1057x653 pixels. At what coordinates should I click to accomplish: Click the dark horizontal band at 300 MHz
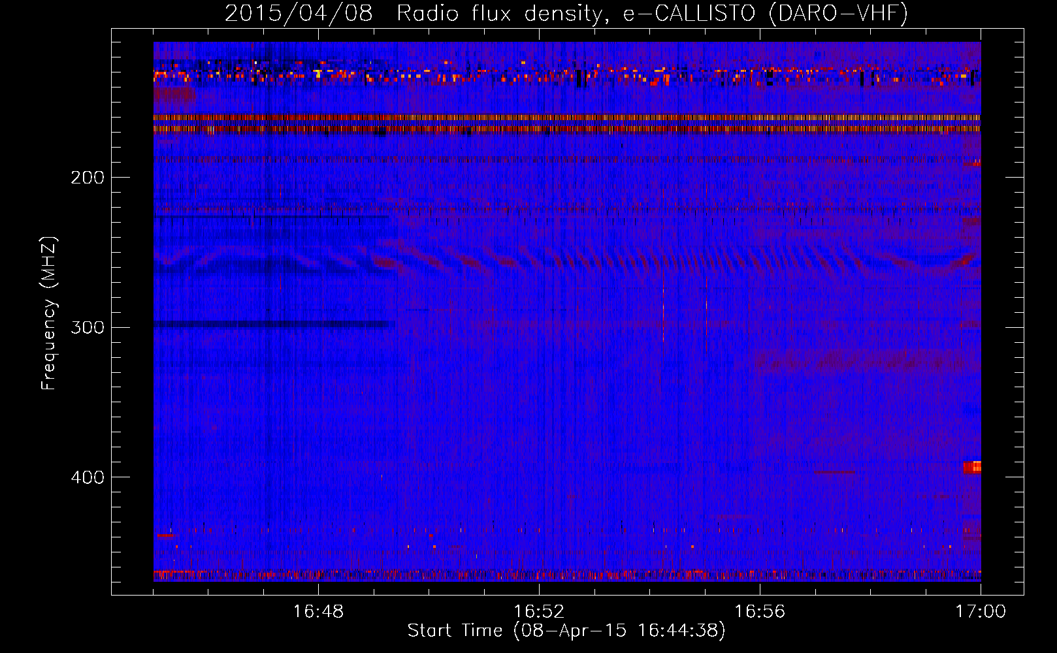pyautogui.click(x=271, y=324)
